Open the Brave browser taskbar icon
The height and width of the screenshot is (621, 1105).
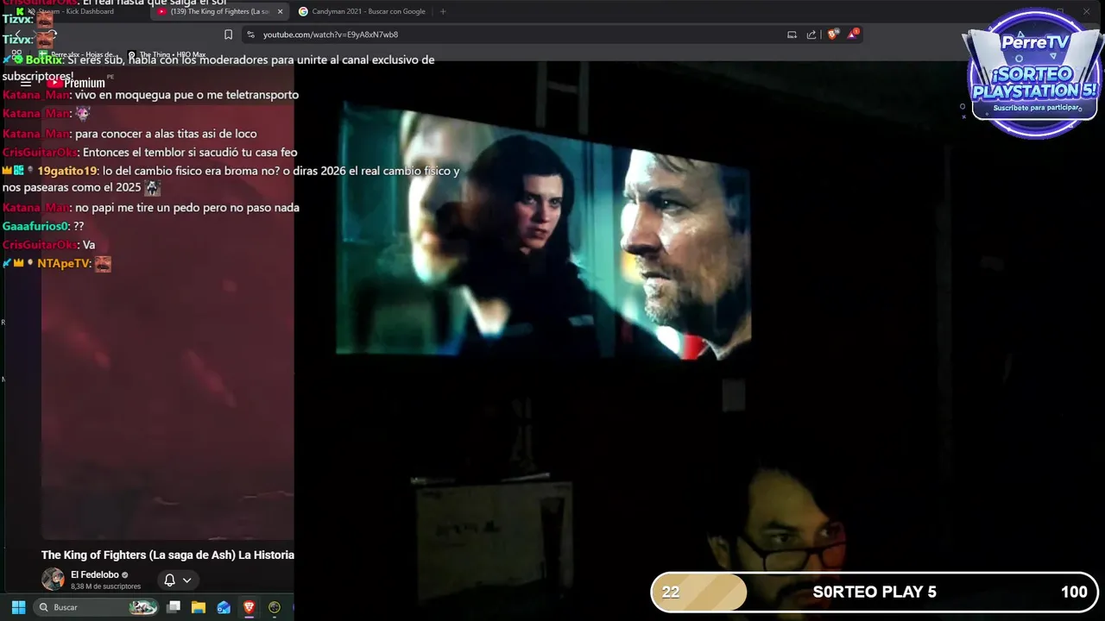pos(249,607)
